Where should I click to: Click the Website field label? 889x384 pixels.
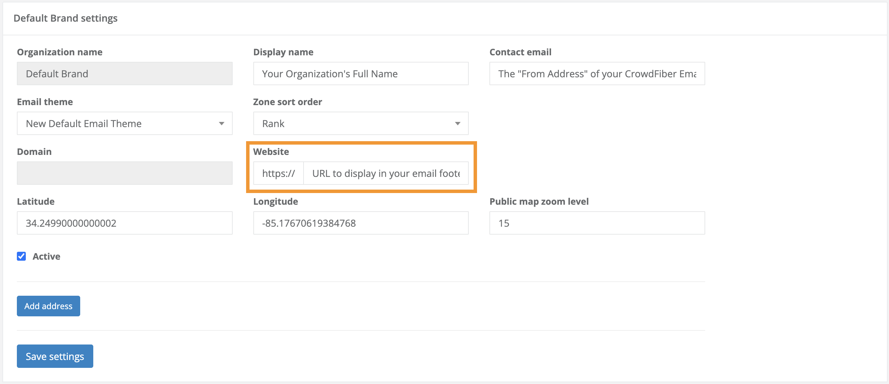(271, 151)
